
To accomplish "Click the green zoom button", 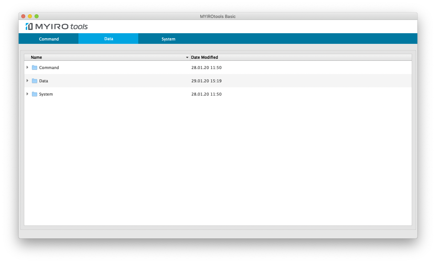I will point(37,16).
